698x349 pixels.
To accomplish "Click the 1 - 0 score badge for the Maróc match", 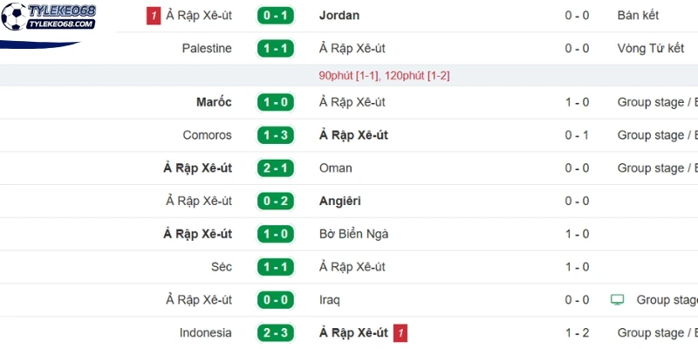I will [276, 102].
